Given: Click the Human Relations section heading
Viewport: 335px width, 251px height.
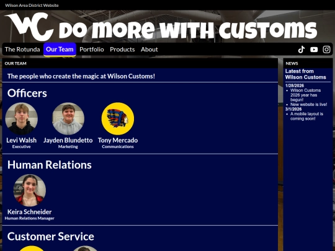Looking at the screenshot, I should 50,165.
